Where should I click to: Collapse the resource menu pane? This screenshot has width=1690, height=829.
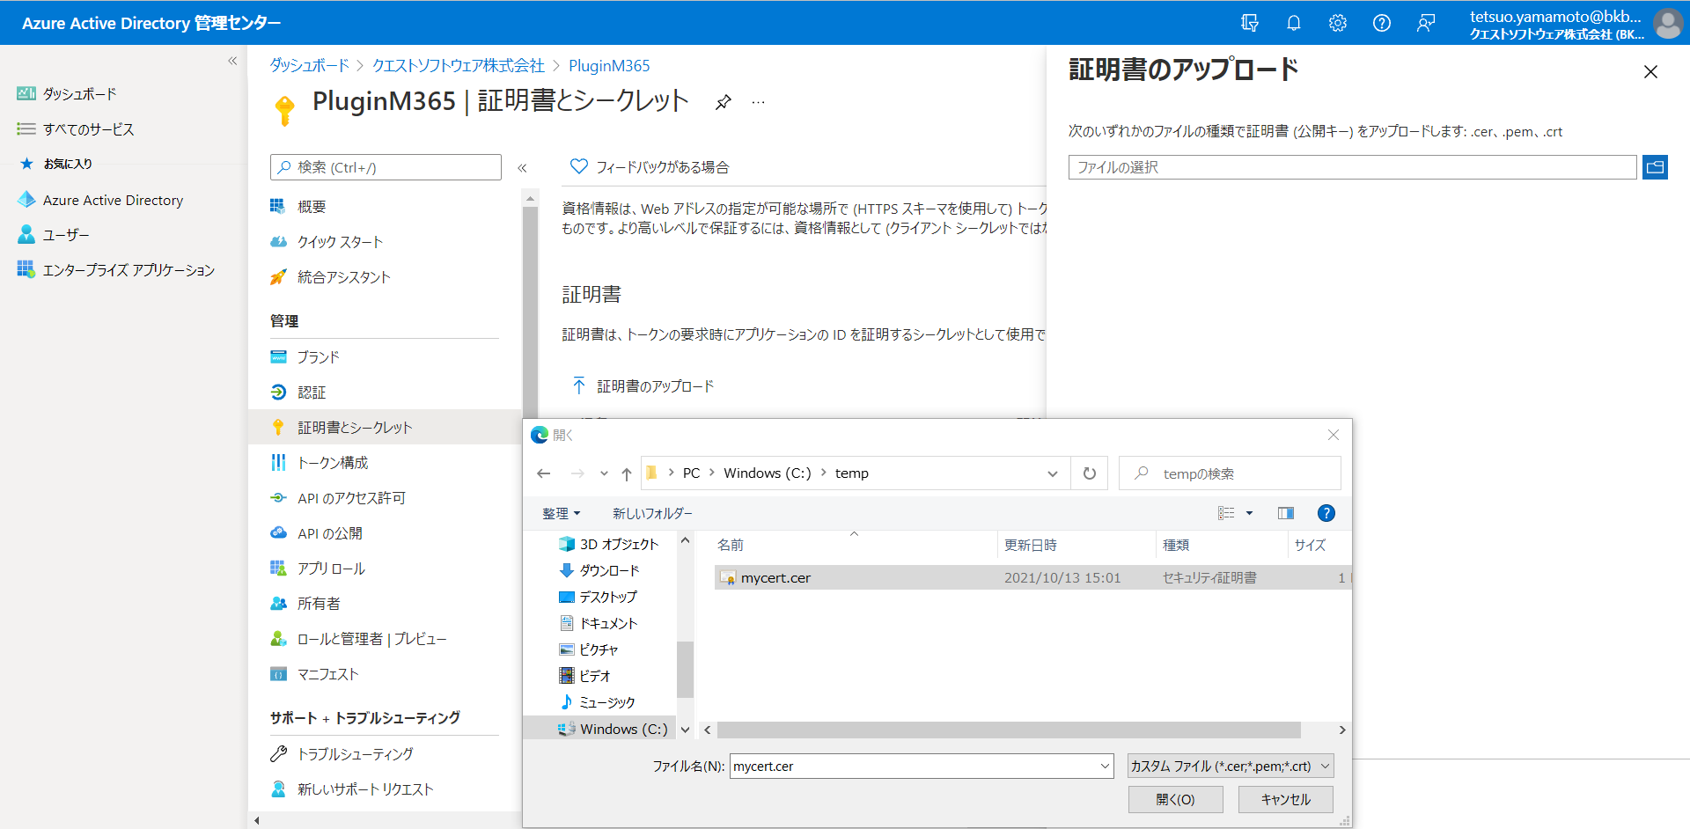pos(522,167)
